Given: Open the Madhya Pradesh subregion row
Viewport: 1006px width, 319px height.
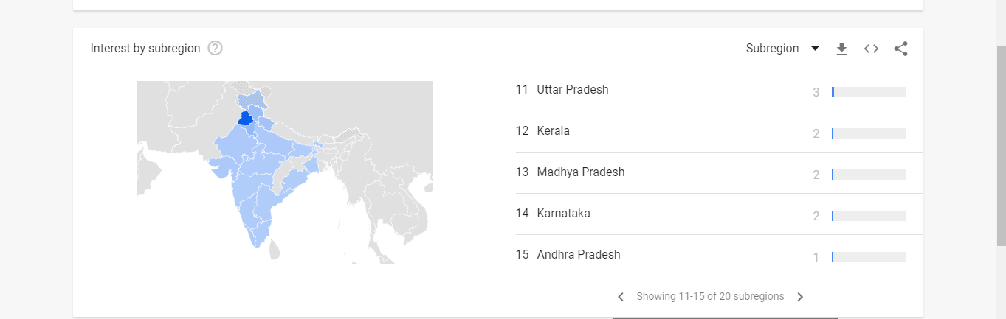Looking at the screenshot, I should click(x=581, y=172).
